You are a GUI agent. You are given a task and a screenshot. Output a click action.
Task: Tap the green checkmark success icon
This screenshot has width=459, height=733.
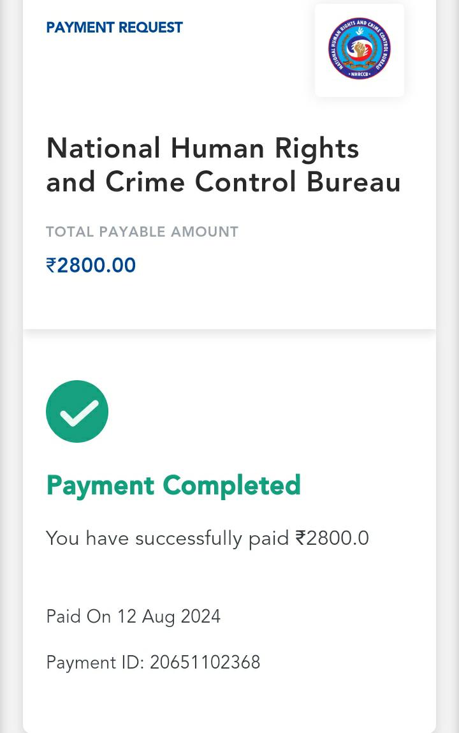77,411
